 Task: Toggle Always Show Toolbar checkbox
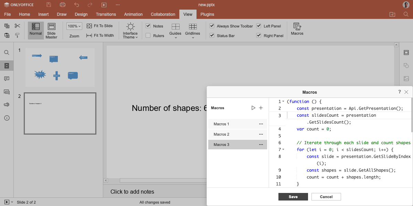[212, 26]
